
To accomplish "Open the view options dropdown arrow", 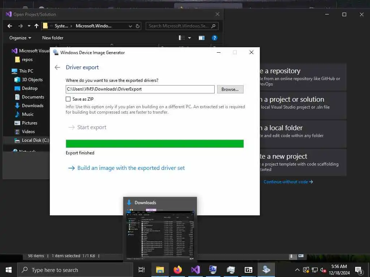I will click(189, 38).
